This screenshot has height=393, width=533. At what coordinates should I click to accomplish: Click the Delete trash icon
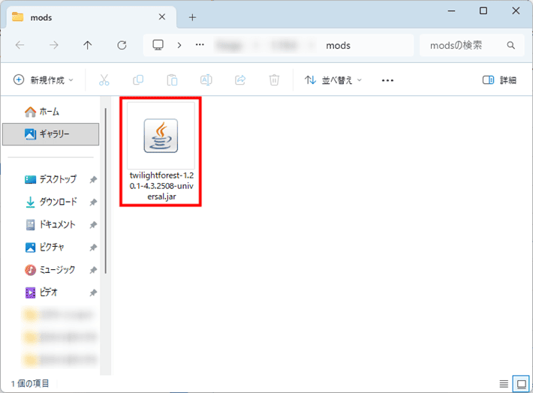[274, 80]
